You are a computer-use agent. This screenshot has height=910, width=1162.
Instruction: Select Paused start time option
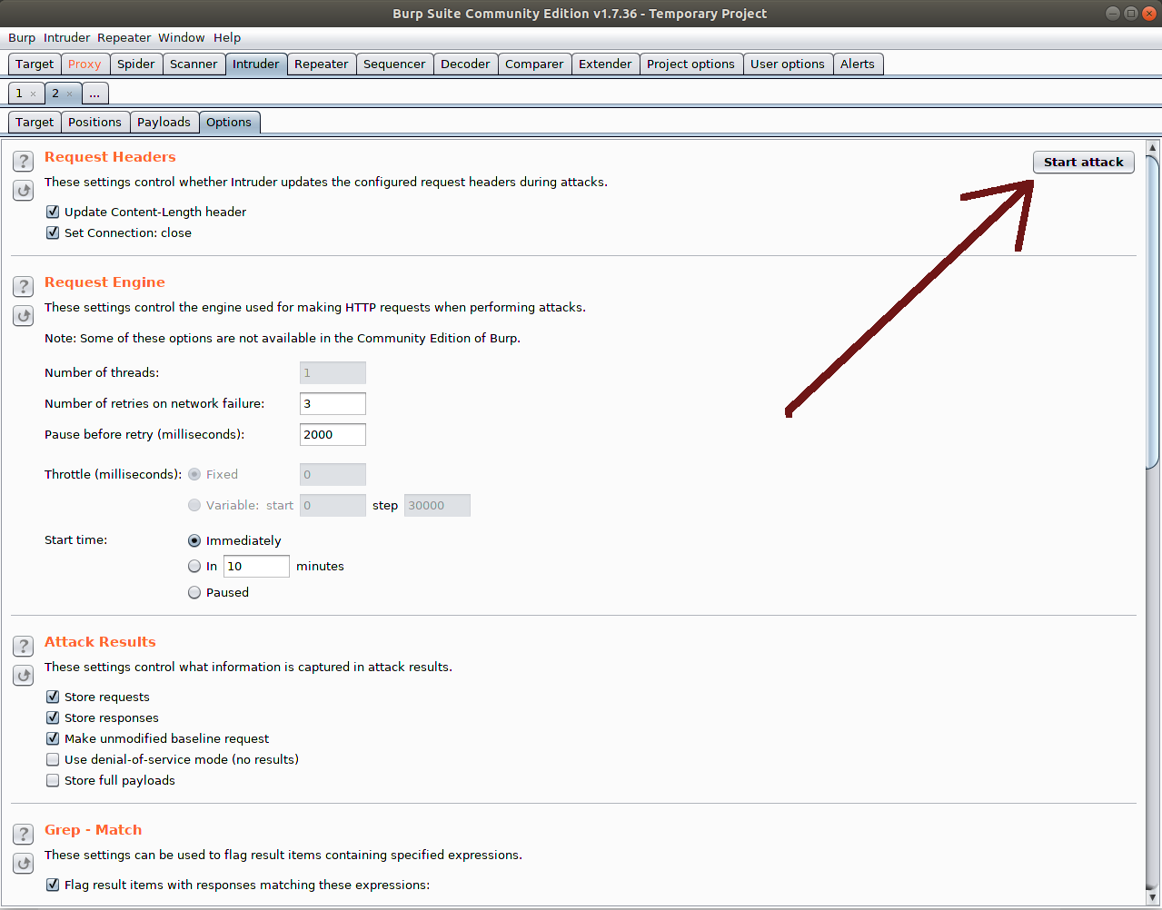tap(194, 592)
